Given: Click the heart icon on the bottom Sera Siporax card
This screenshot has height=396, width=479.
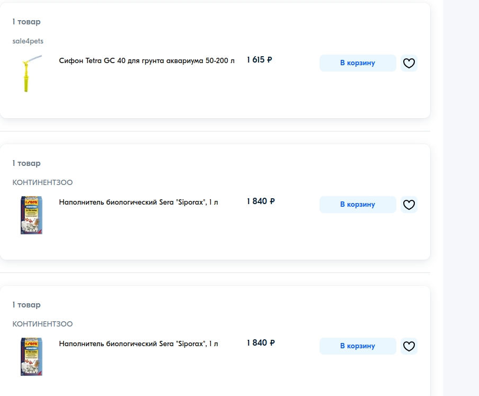Looking at the screenshot, I should click(409, 346).
